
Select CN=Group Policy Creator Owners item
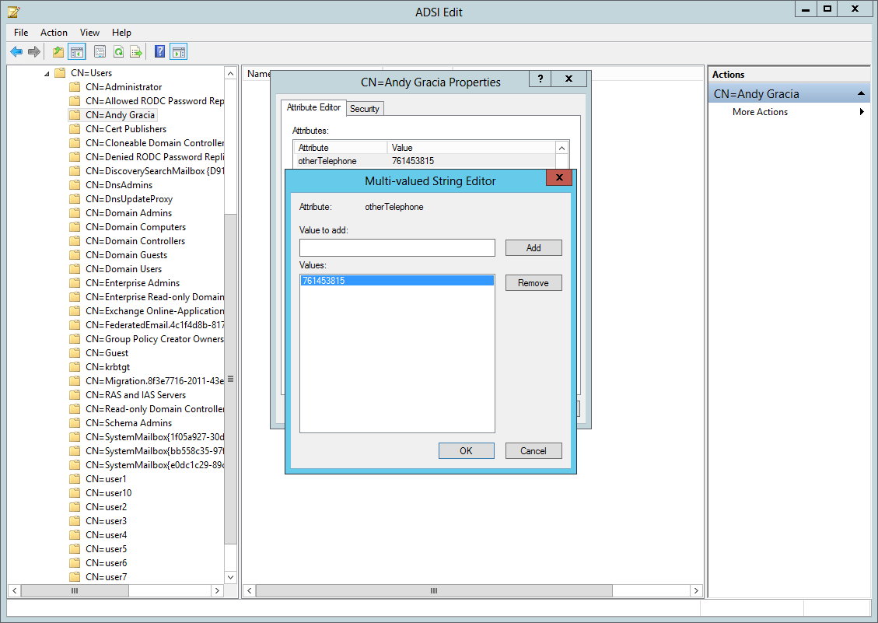(x=155, y=339)
